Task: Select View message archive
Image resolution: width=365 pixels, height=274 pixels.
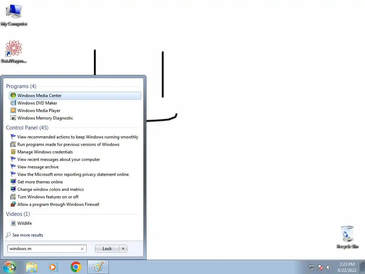Action: click(75, 167)
